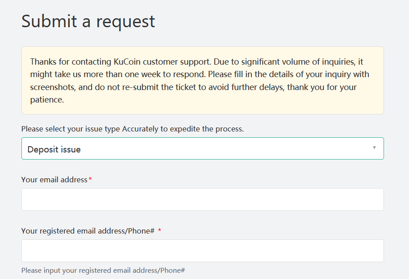
Task: Click the Submit a request page heading
Action: point(88,21)
